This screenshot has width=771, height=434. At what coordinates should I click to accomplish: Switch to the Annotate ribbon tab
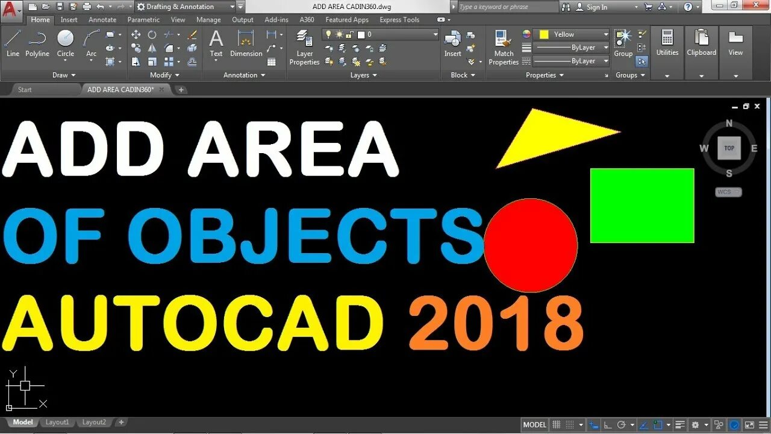click(102, 19)
